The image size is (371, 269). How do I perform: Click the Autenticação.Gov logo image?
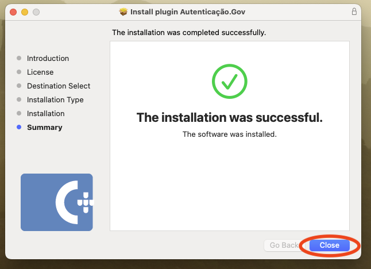57,202
